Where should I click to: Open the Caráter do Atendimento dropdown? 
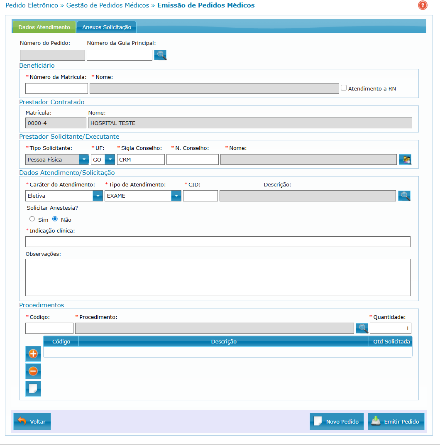point(98,196)
